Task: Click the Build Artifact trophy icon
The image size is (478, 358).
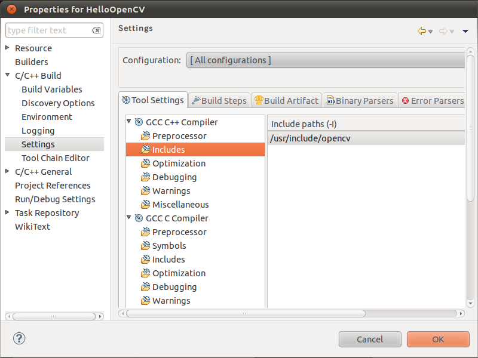Action: [x=259, y=100]
